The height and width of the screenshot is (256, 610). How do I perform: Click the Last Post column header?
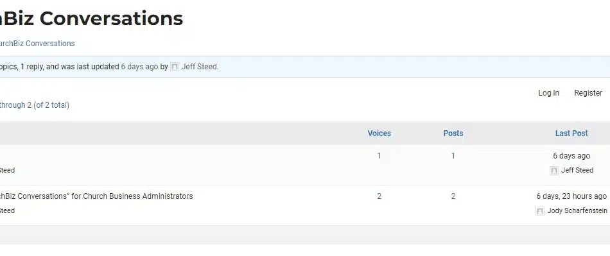(571, 133)
